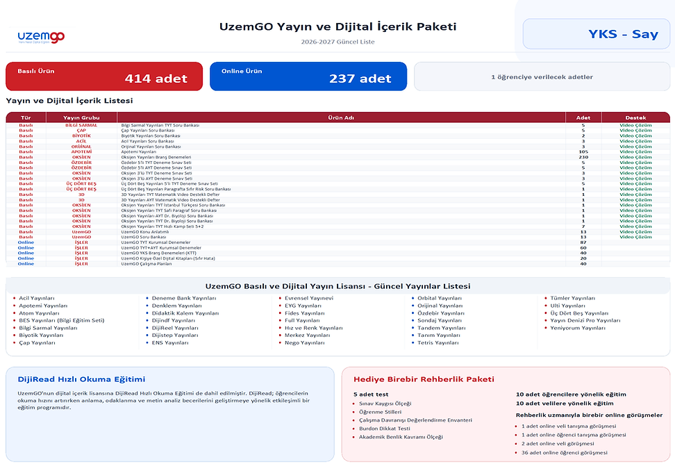
Task: Sort by the Tür column header
Action: coord(26,117)
